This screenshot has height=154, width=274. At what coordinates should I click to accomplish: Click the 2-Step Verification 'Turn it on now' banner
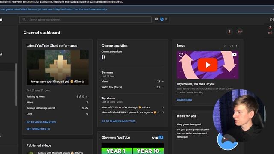pyautogui.click(x=53, y=9)
